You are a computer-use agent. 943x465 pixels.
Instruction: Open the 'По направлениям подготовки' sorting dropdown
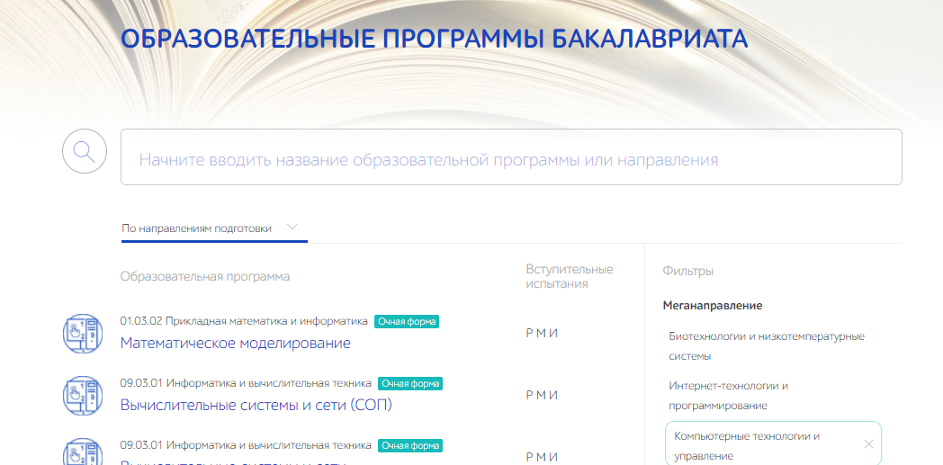coord(209,228)
